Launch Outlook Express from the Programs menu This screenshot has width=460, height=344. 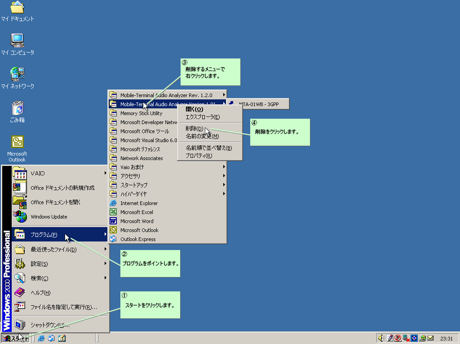click(168, 239)
